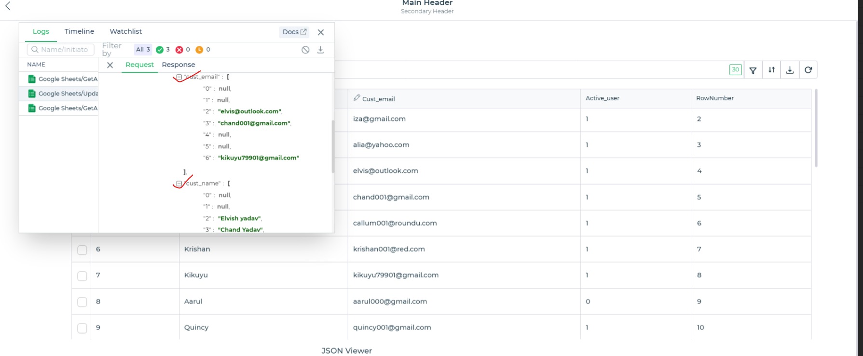Click the elvis@outlook.com JSON value
This screenshot has width=863, height=356.
(x=250, y=111)
